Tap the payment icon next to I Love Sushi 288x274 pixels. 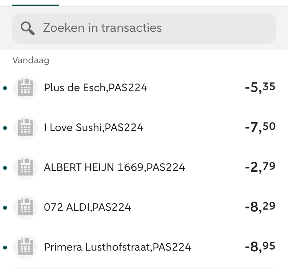point(25,128)
